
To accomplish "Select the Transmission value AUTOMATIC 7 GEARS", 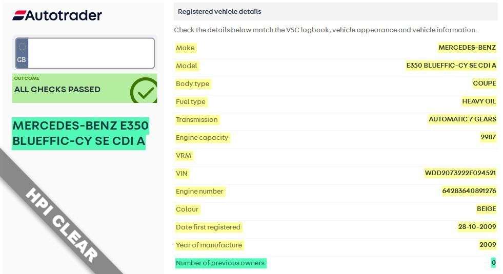I will pyautogui.click(x=462, y=119).
